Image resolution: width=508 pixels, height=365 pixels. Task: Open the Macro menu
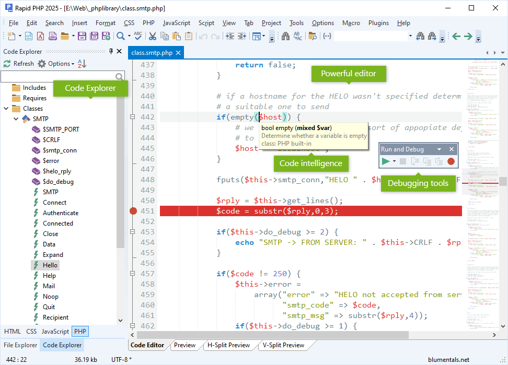(351, 23)
